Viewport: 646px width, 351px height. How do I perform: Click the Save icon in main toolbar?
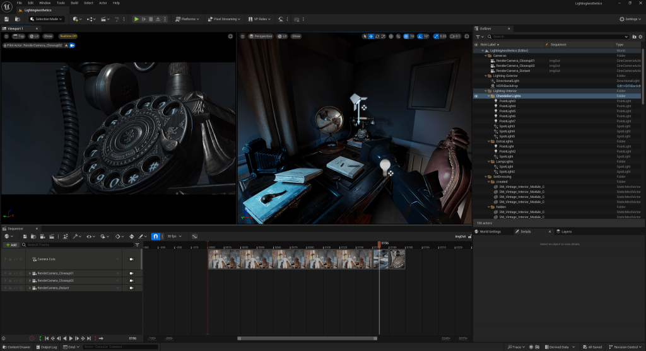pos(6,19)
